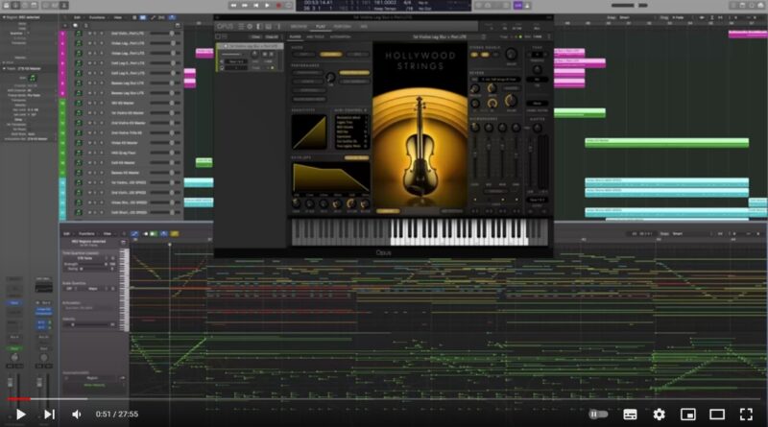Play the YouTube video

click(20, 415)
